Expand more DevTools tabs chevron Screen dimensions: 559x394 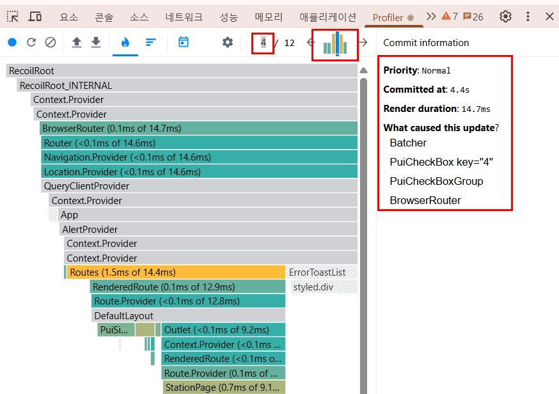pos(431,17)
